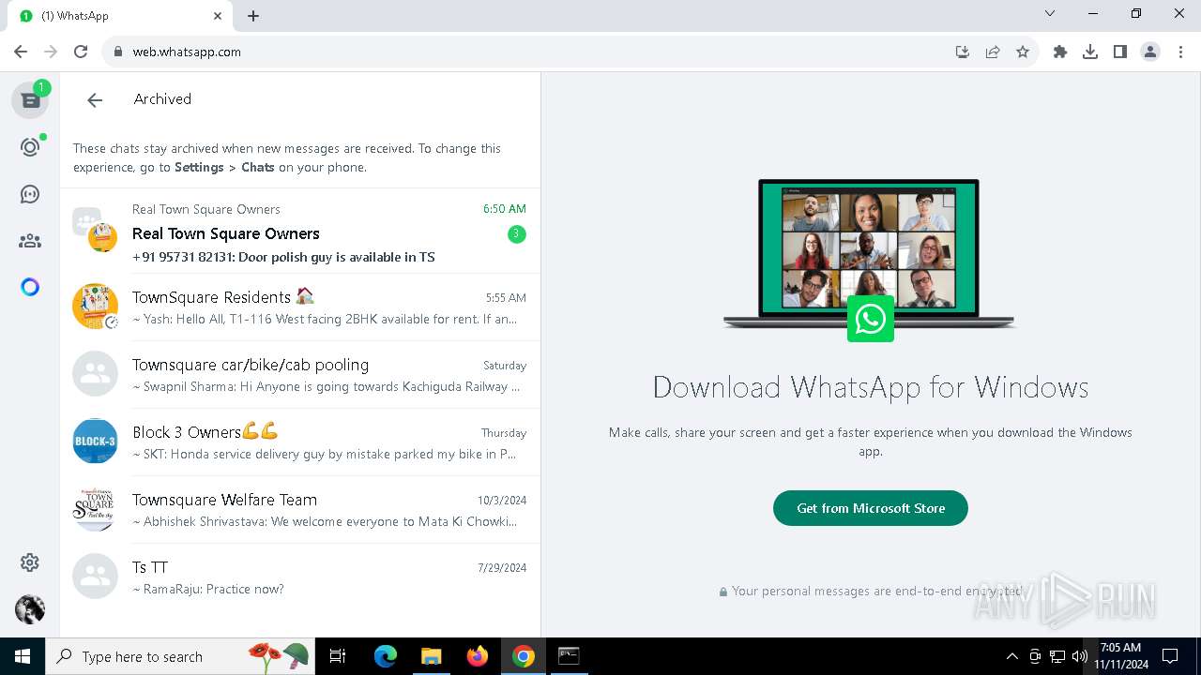Select the (1) WhatsApp browser tab
Screen dimensions: 1201x675
pyautogui.click(x=118, y=16)
